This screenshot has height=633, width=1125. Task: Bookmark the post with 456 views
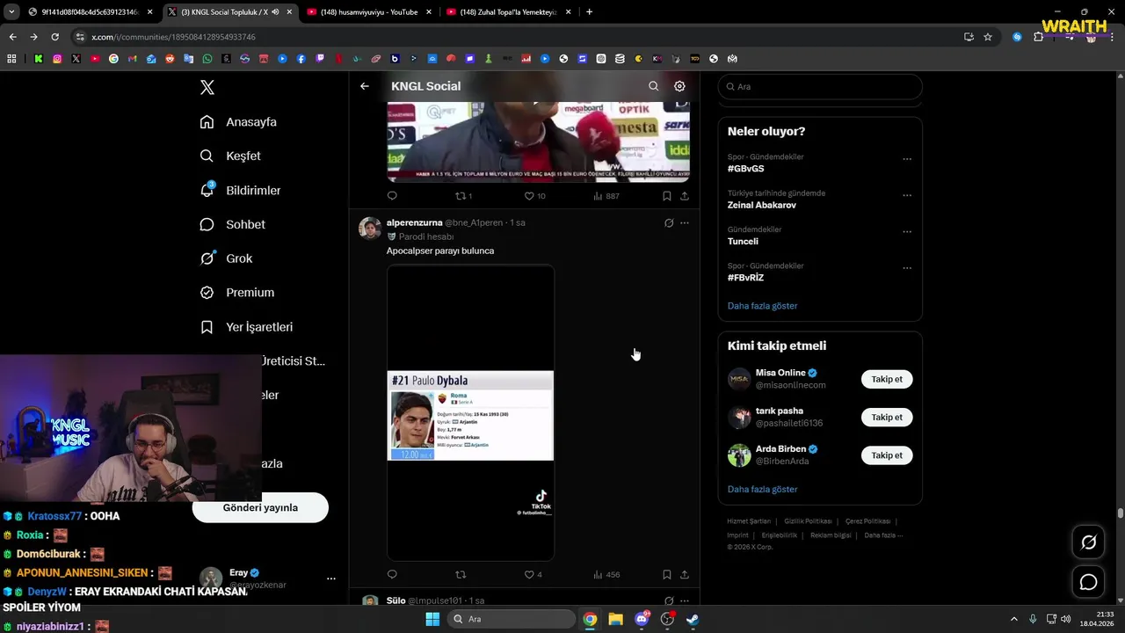click(667, 574)
